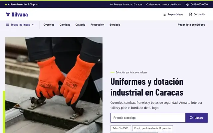Call the number 0412-000-0000

(199, 4)
